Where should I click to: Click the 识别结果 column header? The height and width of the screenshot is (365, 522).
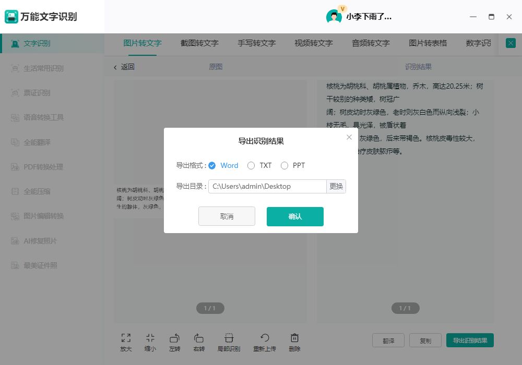418,67
